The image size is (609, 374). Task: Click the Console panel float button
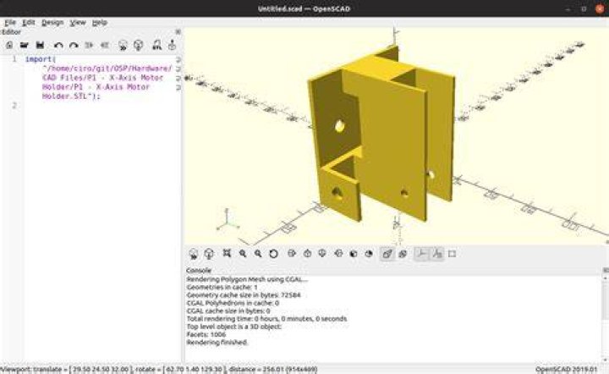[606, 270]
